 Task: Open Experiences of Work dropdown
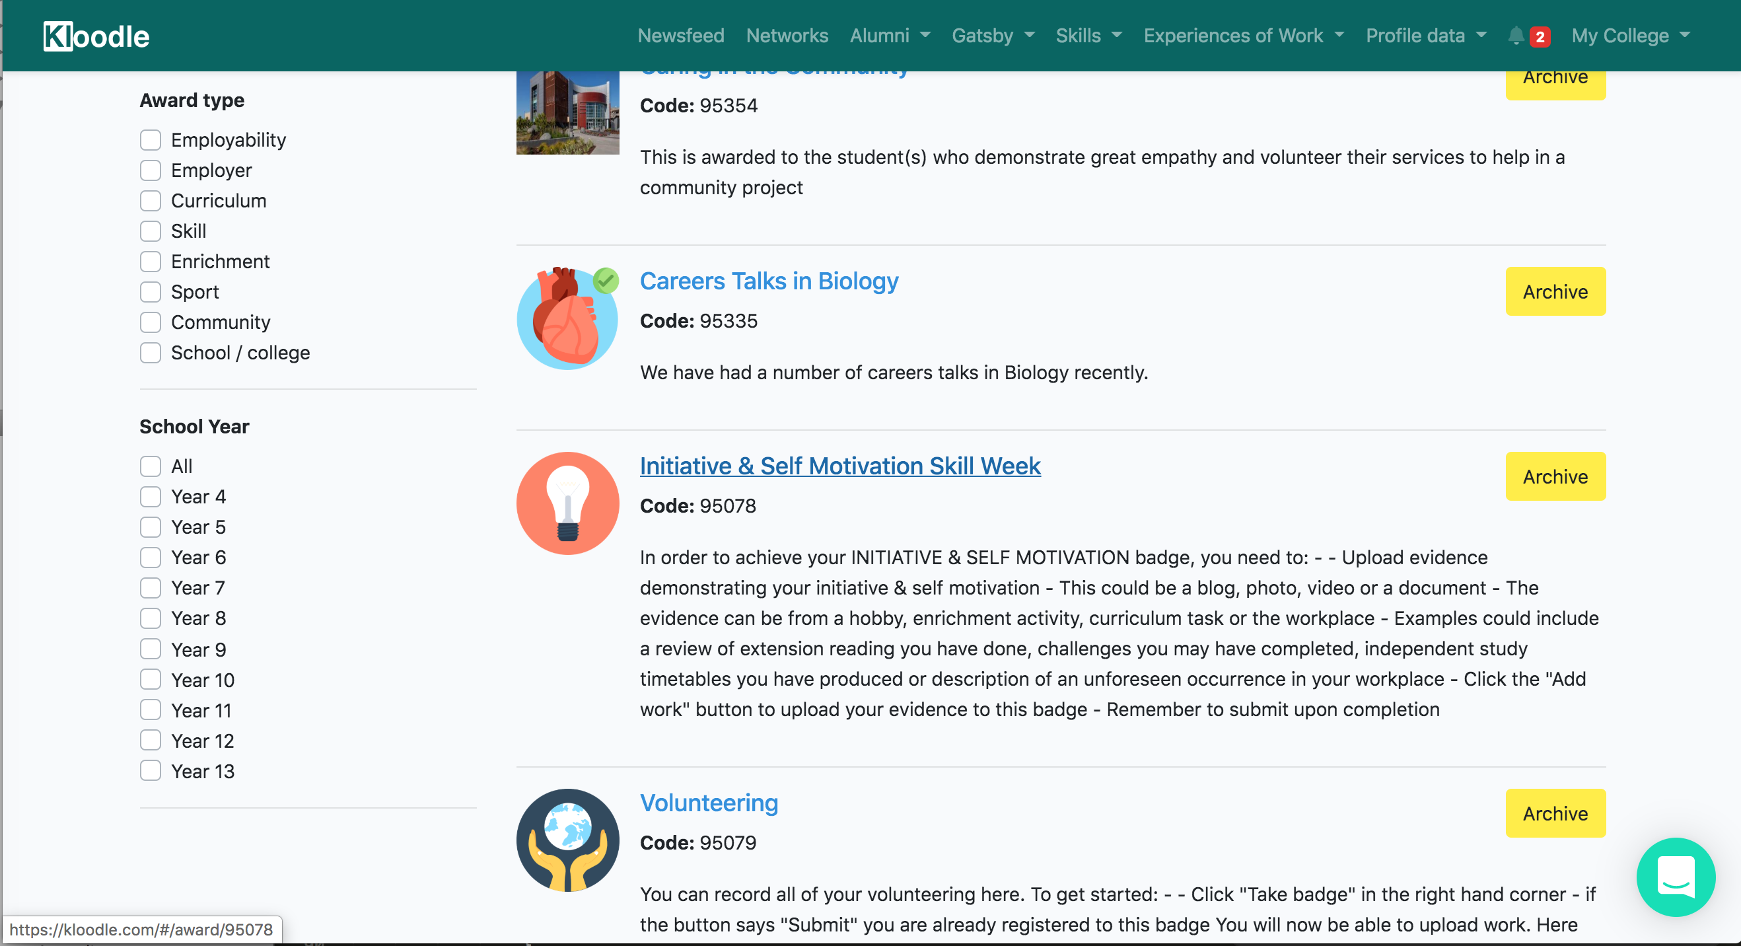click(x=1244, y=35)
